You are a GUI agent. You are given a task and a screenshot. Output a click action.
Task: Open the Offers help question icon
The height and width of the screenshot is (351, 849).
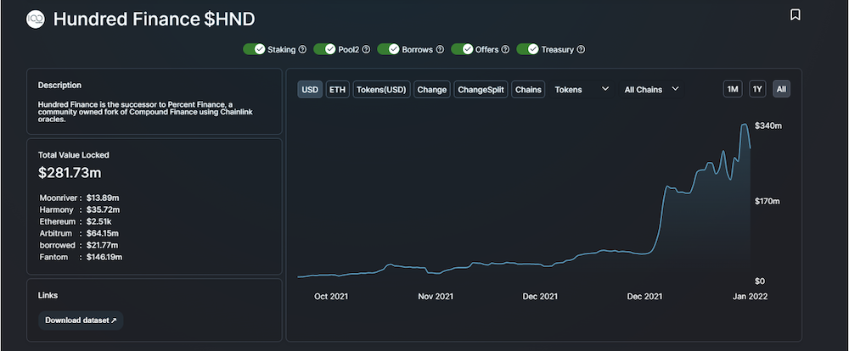coord(505,49)
